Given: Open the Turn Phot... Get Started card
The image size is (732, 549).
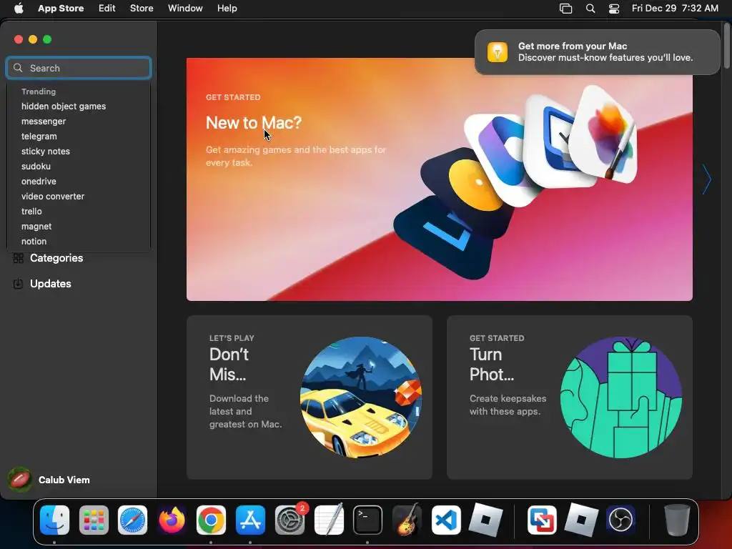Looking at the screenshot, I should (570, 397).
